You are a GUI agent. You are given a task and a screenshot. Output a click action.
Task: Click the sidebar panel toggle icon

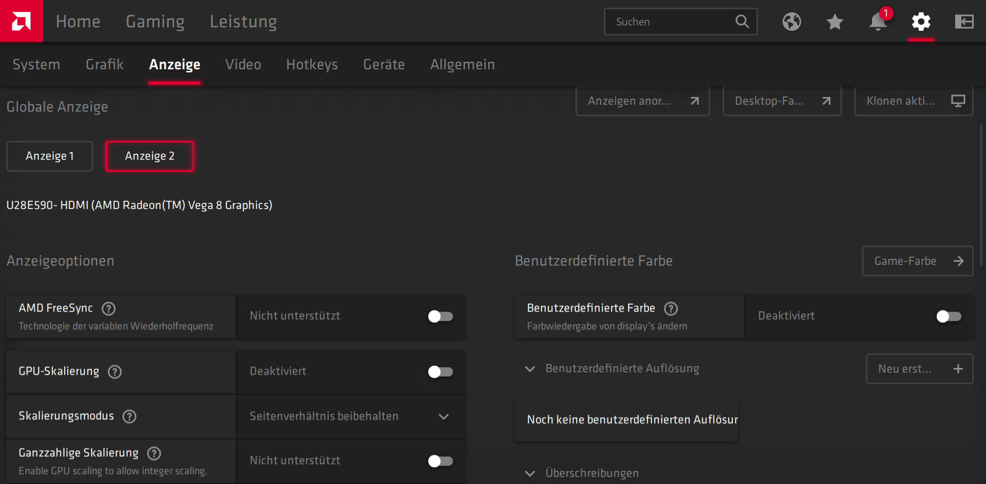pyautogui.click(x=964, y=22)
